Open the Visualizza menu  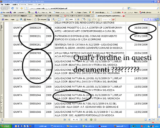(15, 4)
